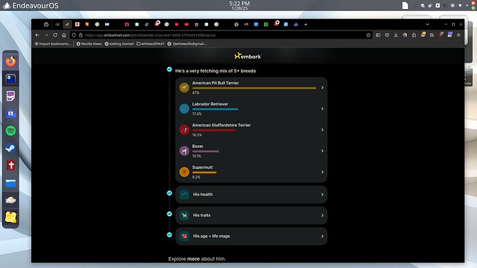Viewport: 477px width, 268px height.
Task: Open the yellow sticky notes app
Action: tap(10, 218)
